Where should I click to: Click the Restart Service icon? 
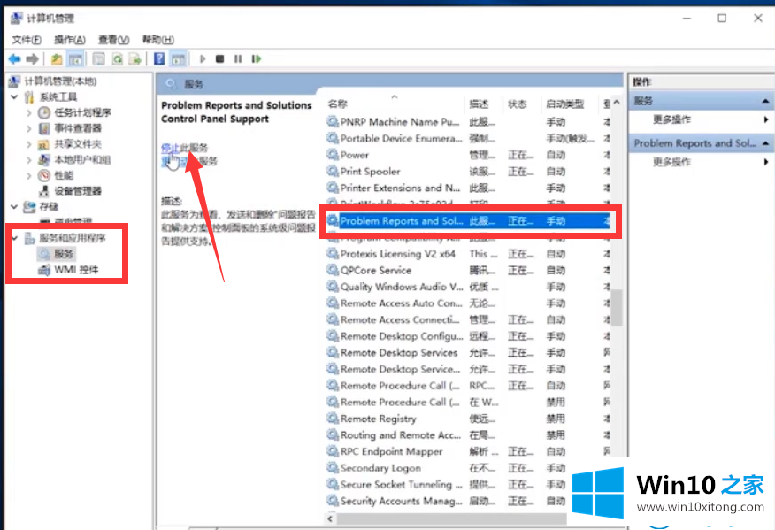tap(256, 58)
